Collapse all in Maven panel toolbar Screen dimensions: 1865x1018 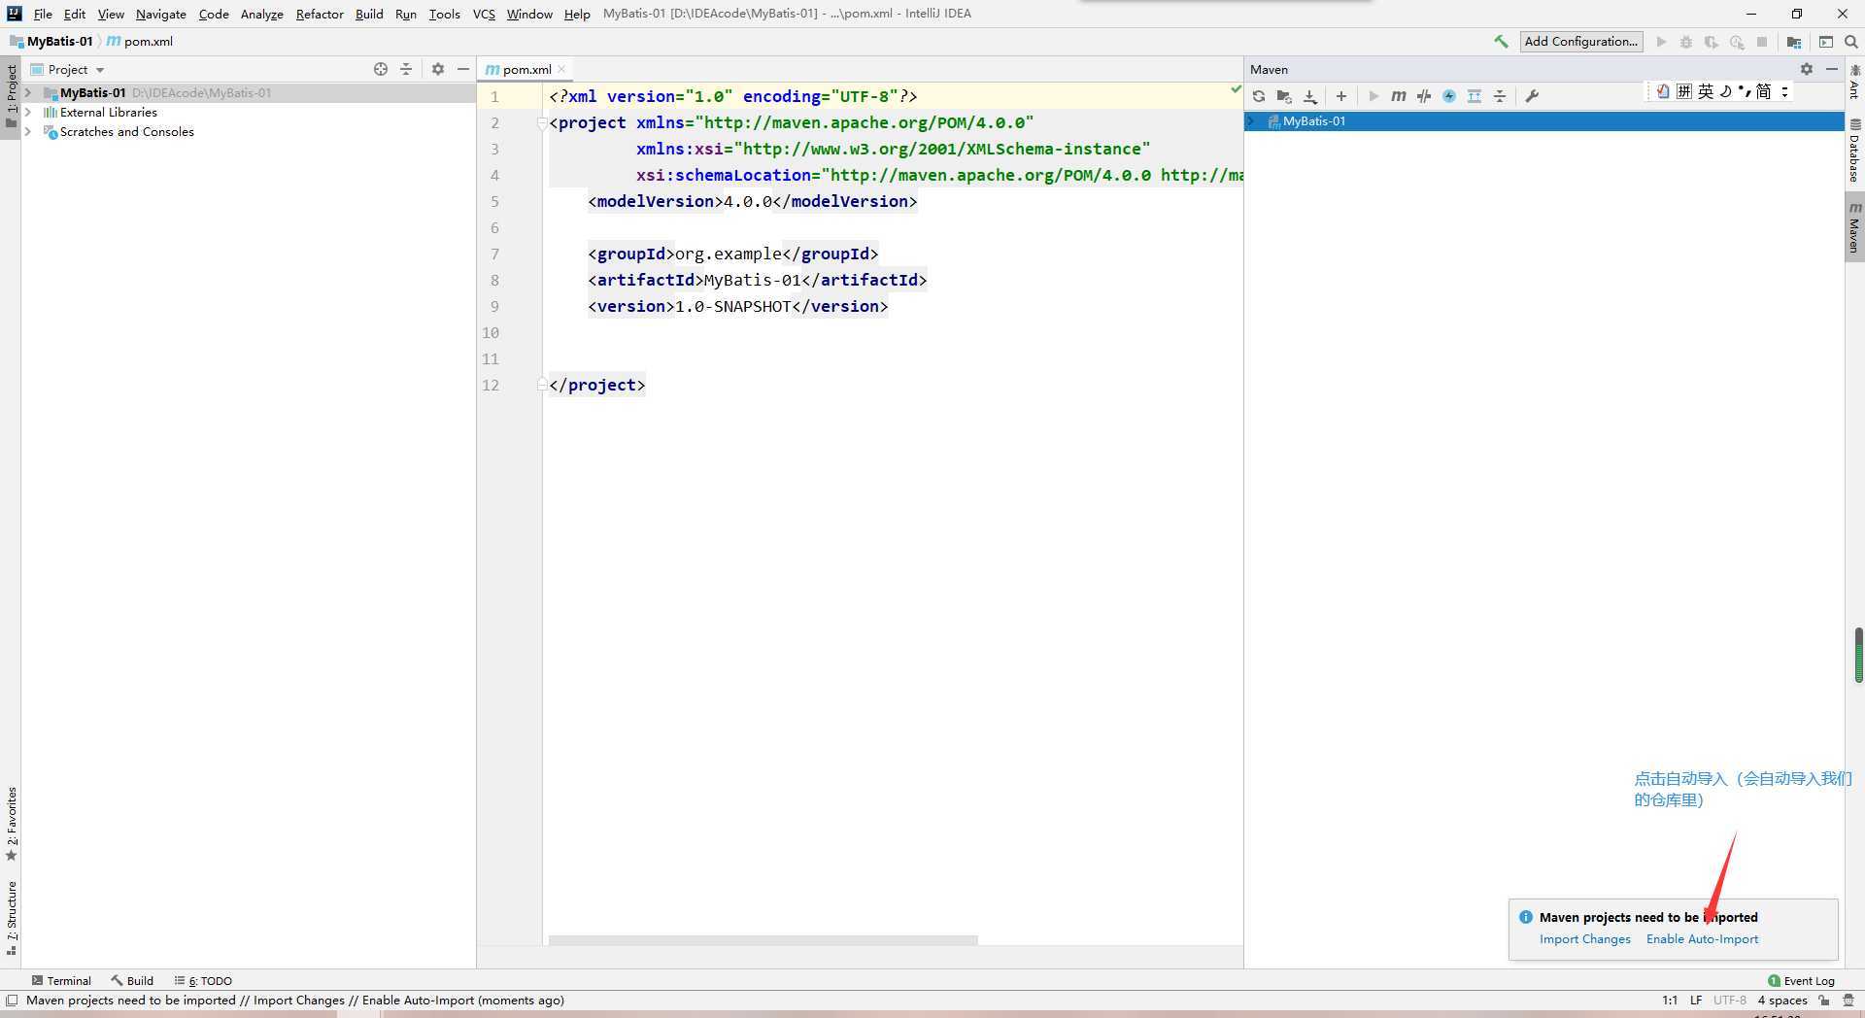(1500, 96)
